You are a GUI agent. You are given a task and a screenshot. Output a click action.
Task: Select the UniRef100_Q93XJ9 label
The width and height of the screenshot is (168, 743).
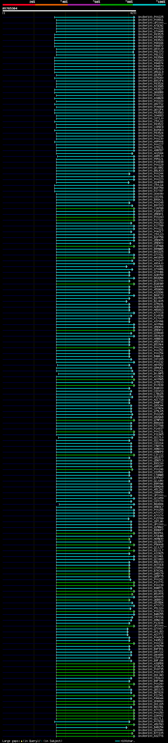click(x=151, y=49)
